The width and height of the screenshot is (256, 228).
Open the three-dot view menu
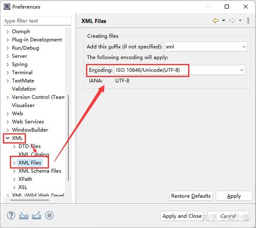[248, 21]
